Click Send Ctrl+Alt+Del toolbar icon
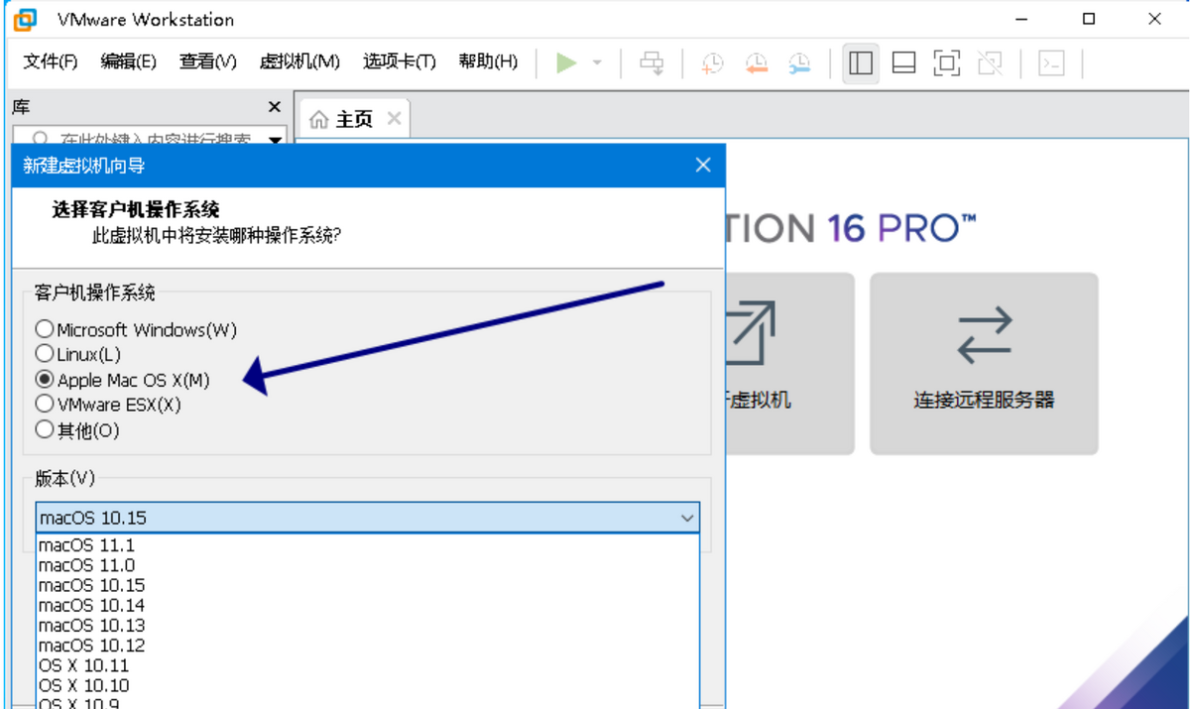The image size is (1190, 709). pyautogui.click(x=652, y=63)
